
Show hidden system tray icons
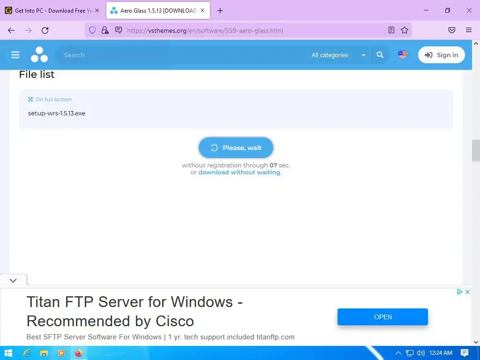(398, 353)
